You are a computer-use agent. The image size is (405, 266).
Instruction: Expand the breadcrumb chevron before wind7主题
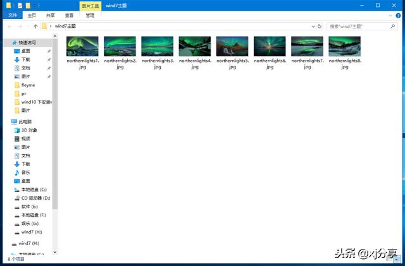tap(51, 27)
